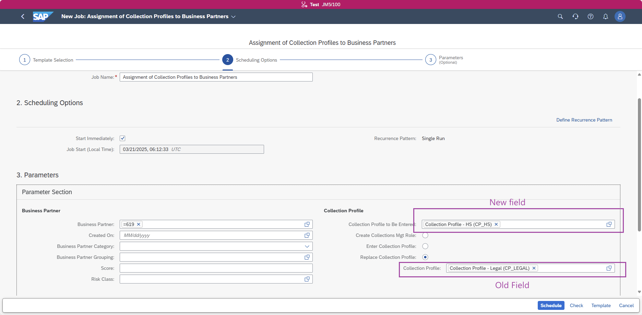Open value help for Business Partner Grouping
The height and width of the screenshot is (315, 642).
[307, 257]
